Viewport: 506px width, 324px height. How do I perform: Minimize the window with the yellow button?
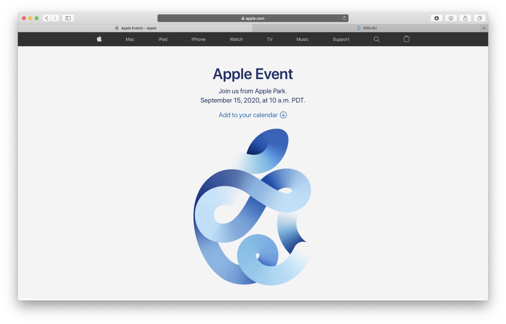click(x=30, y=18)
